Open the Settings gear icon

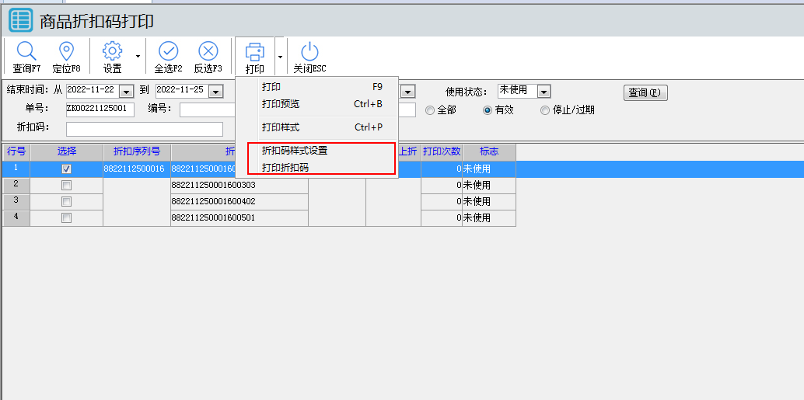click(113, 52)
